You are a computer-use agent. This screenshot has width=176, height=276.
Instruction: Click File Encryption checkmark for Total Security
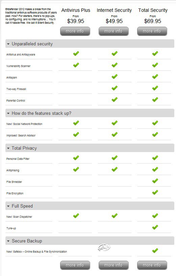pyautogui.click(x=155, y=192)
